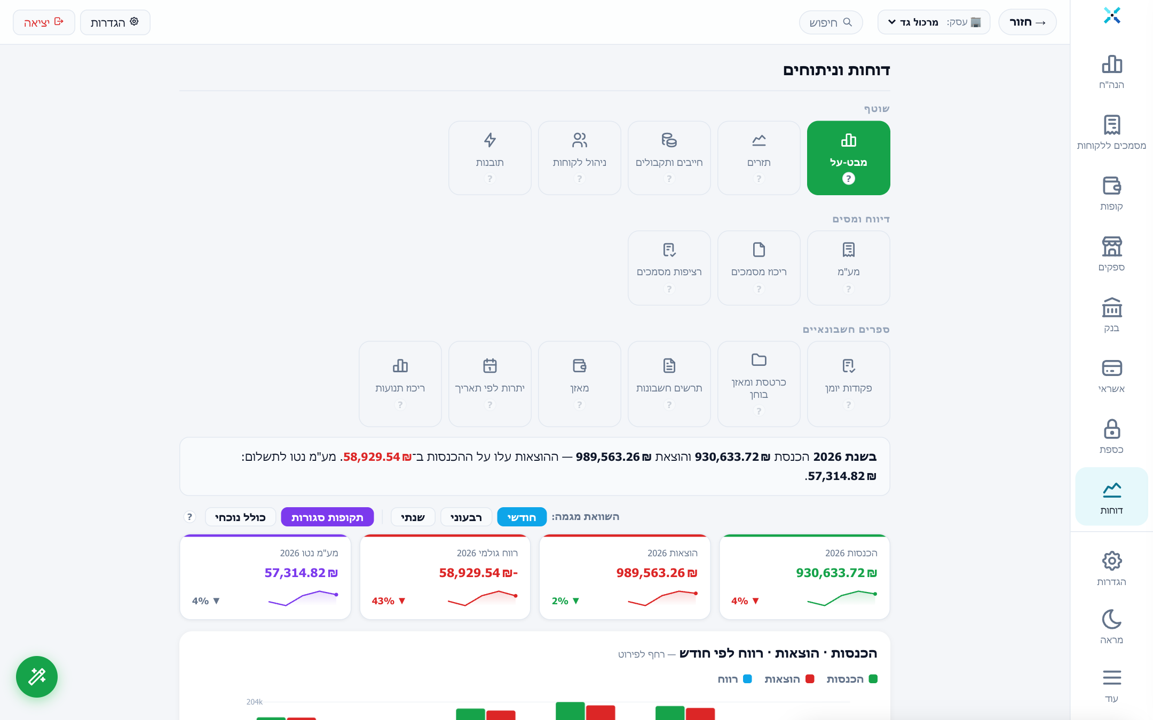Click help icon on יתרות לפי תאריך
1153x720 pixels.
(489, 405)
